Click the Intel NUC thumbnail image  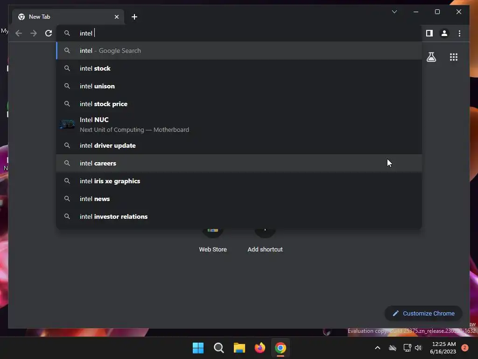(x=67, y=124)
